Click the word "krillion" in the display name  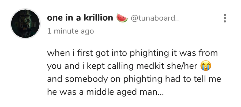[98, 18]
